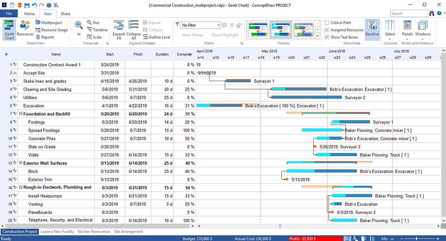Image resolution: width=446 pixels, height=241 pixels.
Task: Select the cyan Gantt theme thumbnail
Action: 280,30
